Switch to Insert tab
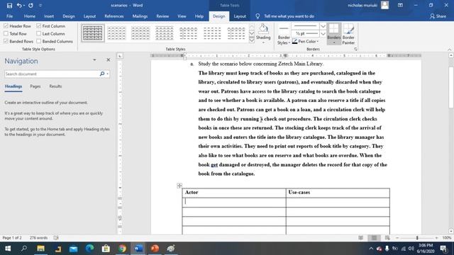The image size is (454, 255). [49, 16]
